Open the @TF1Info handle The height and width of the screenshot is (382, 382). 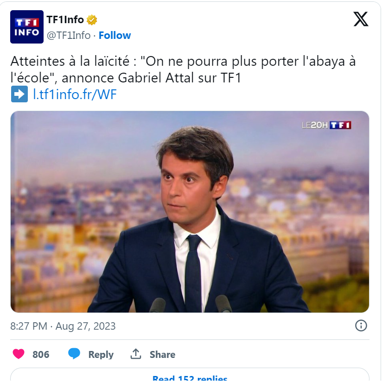(69, 35)
